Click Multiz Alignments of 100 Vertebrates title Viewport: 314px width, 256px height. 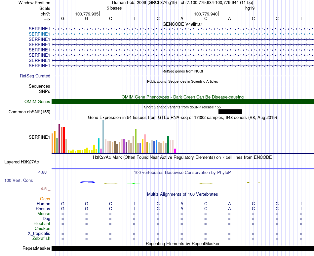(182, 194)
